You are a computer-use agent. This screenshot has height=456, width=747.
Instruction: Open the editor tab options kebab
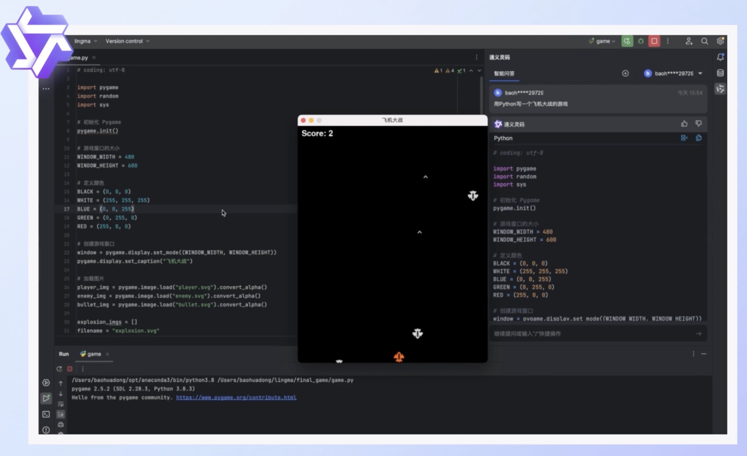477,57
